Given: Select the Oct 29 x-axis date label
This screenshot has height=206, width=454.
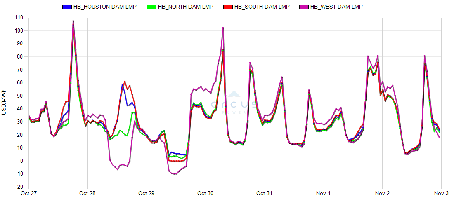Looking at the screenshot, I should (x=147, y=193).
